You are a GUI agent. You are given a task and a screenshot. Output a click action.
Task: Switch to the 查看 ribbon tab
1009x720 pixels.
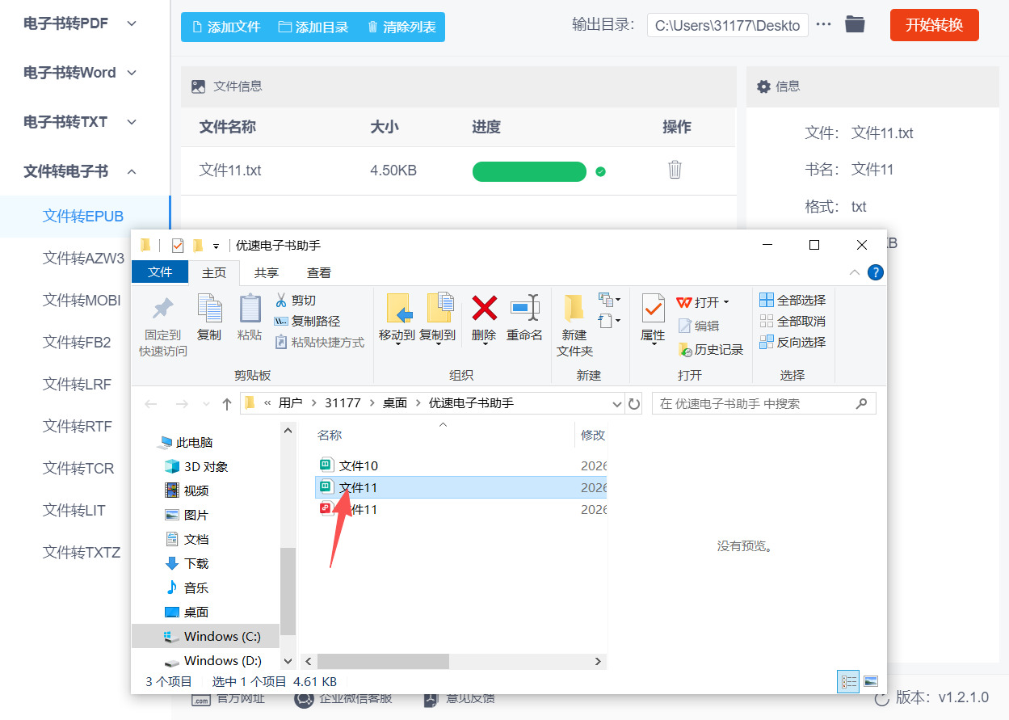coord(318,272)
